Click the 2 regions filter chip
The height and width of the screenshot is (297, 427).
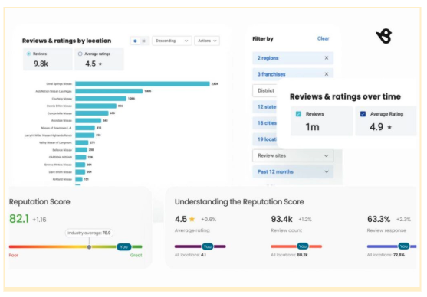[x=293, y=58]
